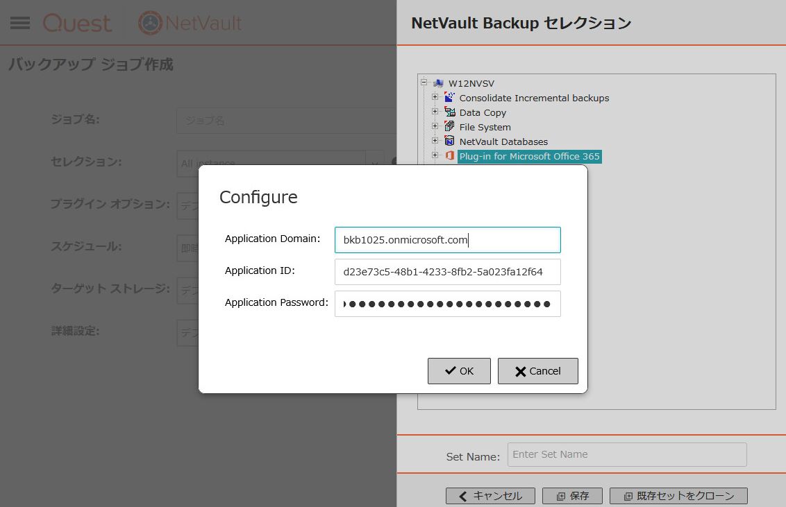Click Consolidate Incremental backups plugin icon
The height and width of the screenshot is (507, 786).
[x=450, y=98]
